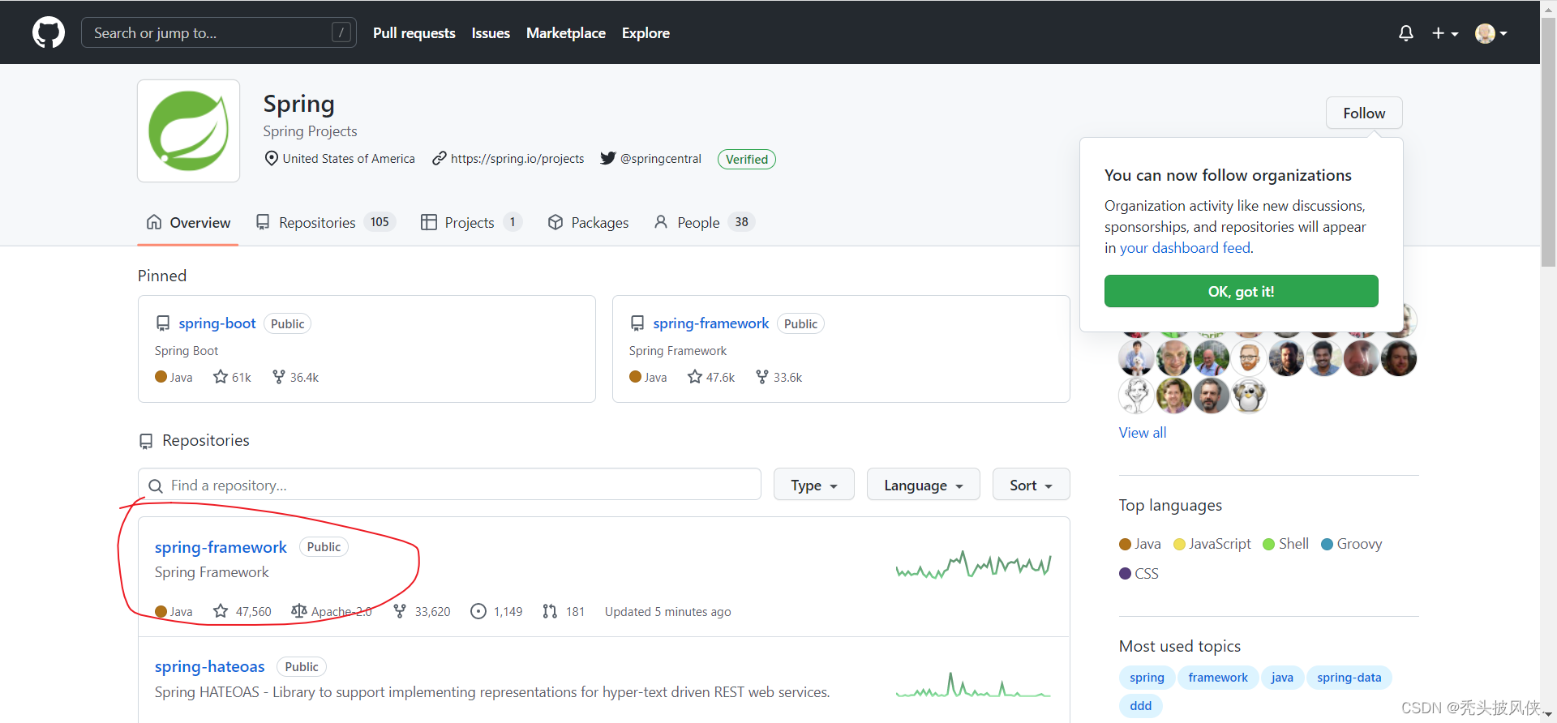Open the Type filter dropdown
The width and height of the screenshot is (1557, 723).
[813, 485]
